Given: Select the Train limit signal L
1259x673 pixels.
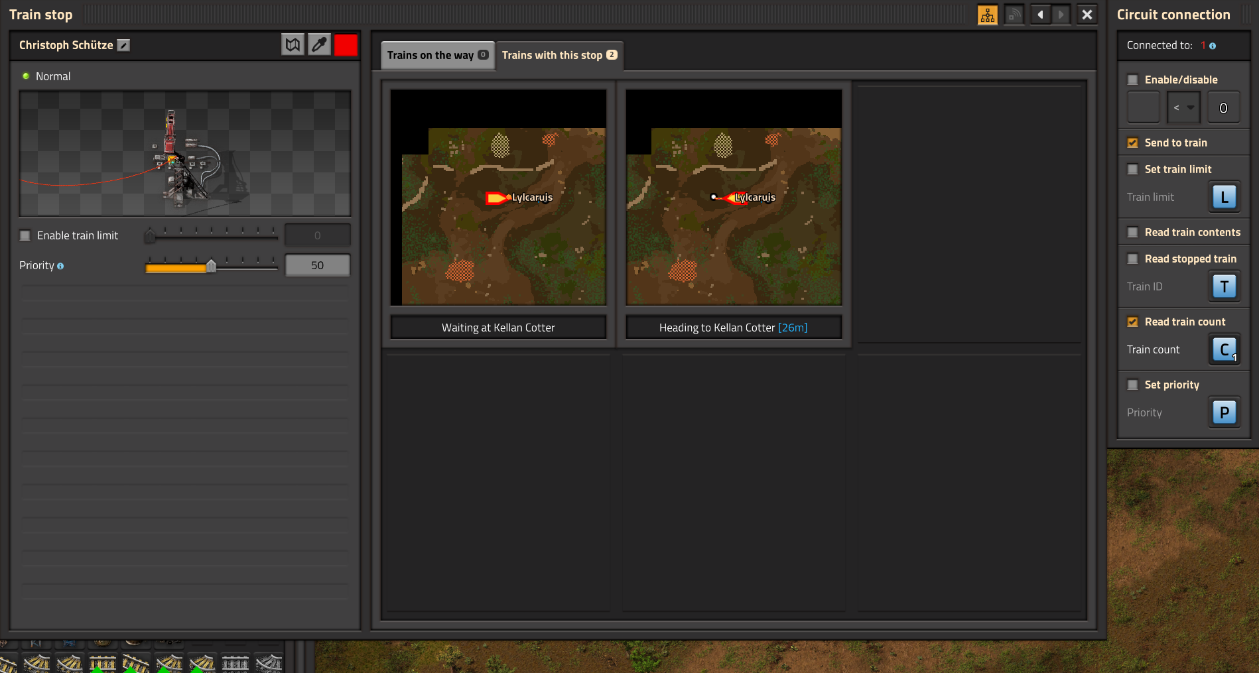Looking at the screenshot, I should 1224,197.
